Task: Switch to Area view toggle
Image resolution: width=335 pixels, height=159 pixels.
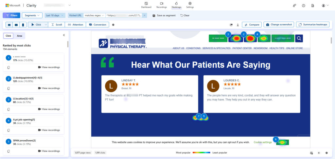Action: pyautogui.click(x=20, y=36)
